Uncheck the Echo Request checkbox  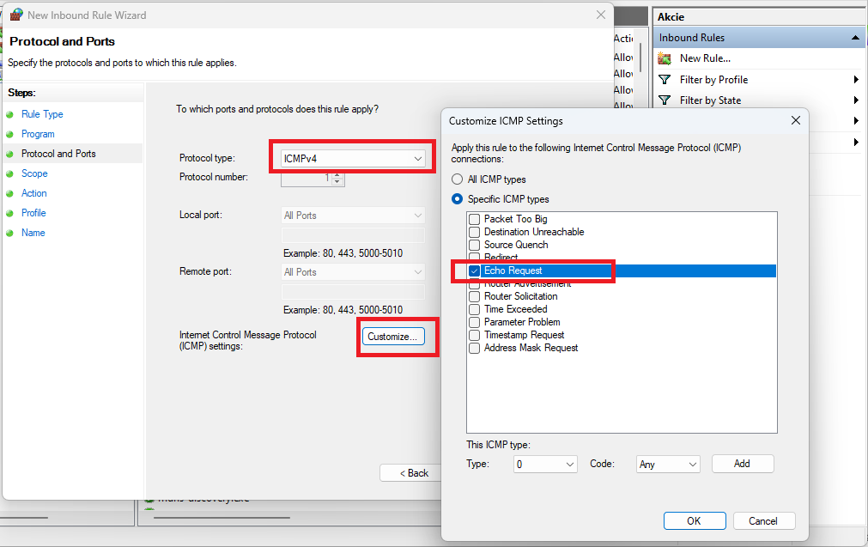[475, 270]
